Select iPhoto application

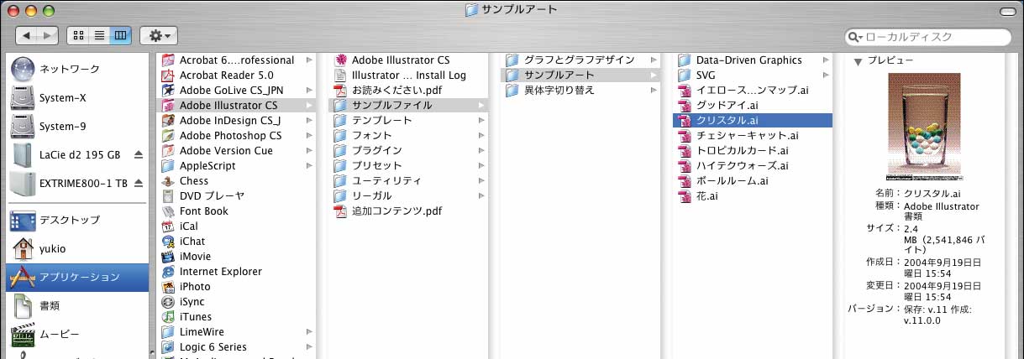pos(237,287)
